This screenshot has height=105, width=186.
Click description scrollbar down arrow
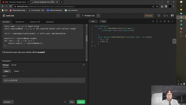(87, 60)
